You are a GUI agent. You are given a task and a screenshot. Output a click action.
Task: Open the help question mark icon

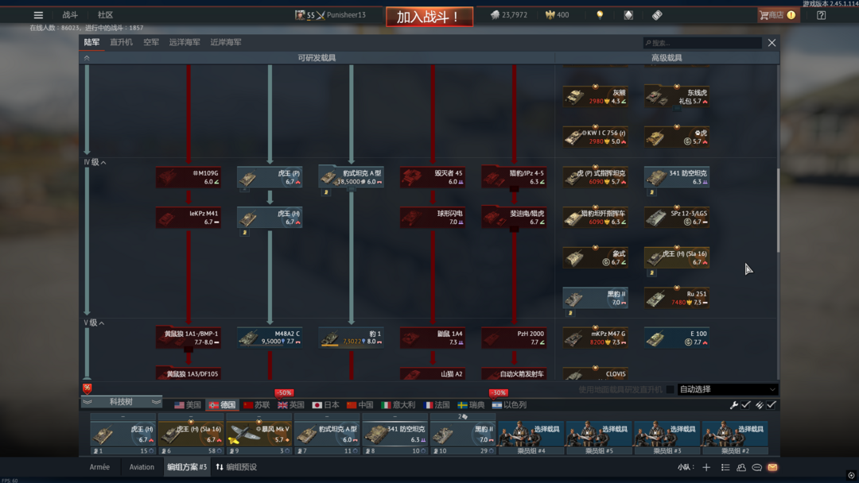[821, 15]
